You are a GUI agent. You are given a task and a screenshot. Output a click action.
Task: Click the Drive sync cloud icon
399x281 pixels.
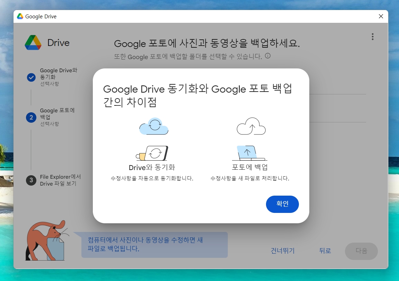(154, 126)
